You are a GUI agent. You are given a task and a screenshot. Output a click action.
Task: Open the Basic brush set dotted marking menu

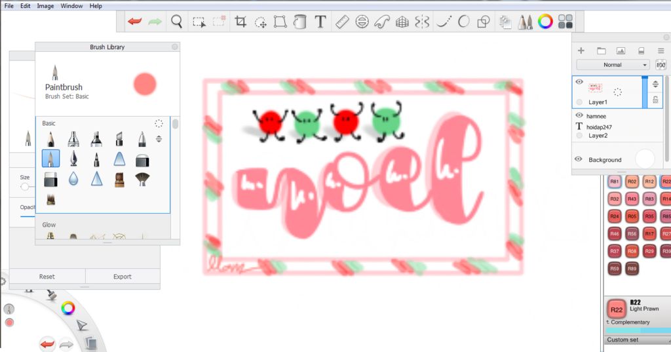159,123
